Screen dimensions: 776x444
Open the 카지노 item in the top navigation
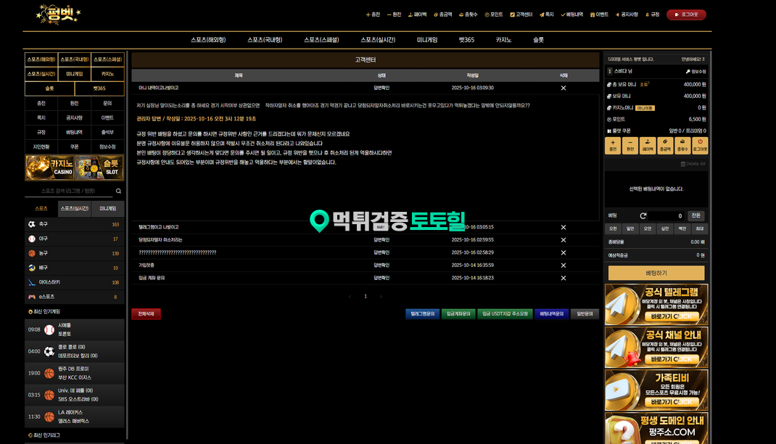click(505, 40)
